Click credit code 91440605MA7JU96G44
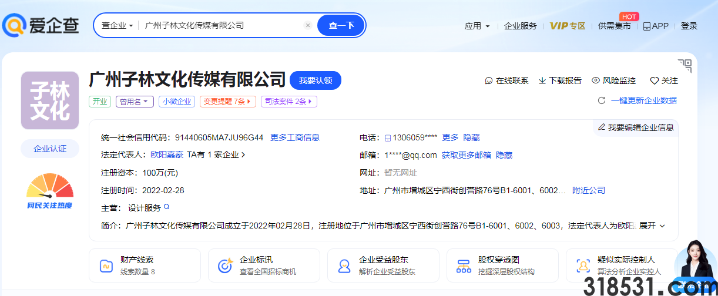 pos(219,137)
